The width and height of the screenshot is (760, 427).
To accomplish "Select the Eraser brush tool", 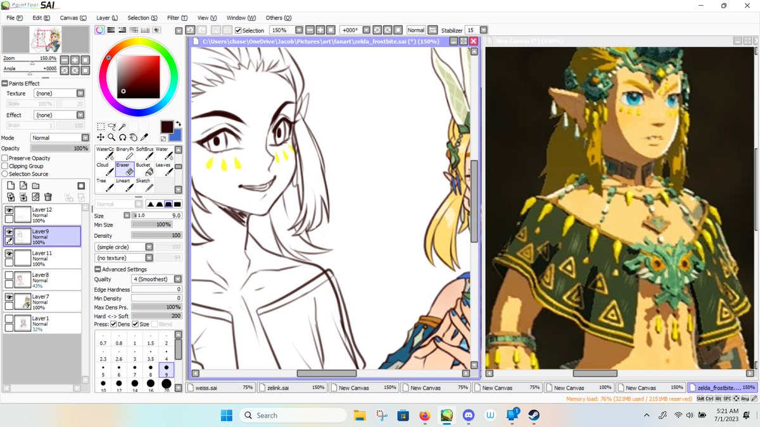I will 123,169.
